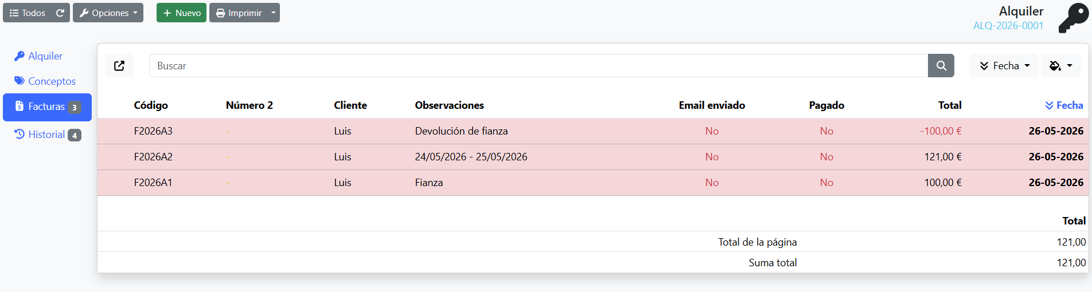Image resolution: width=1092 pixels, height=292 pixels.
Task: Open the ALQ-2026-0001 link
Action: point(1008,26)
